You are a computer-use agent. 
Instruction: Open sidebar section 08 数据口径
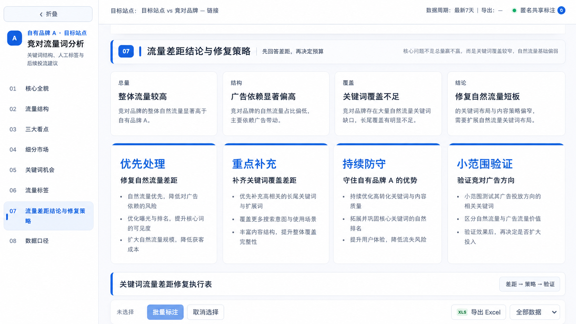coord(48,241)
